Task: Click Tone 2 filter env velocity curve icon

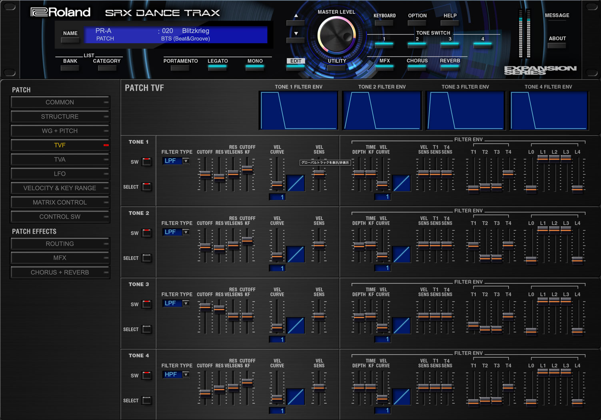Action: tap(401, 254)
